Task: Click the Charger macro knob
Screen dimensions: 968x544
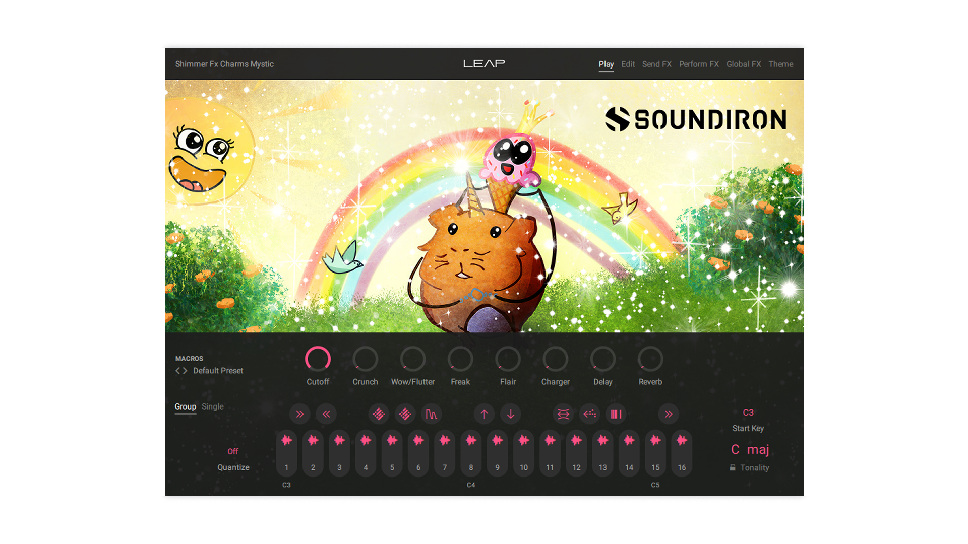Action: tap(555, 359)
